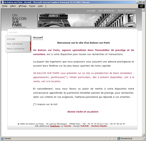The height and width of the screenshot is (141, 146).
Task: Click the Internet Explorer page icon in title bar
Action: (2, 2)
